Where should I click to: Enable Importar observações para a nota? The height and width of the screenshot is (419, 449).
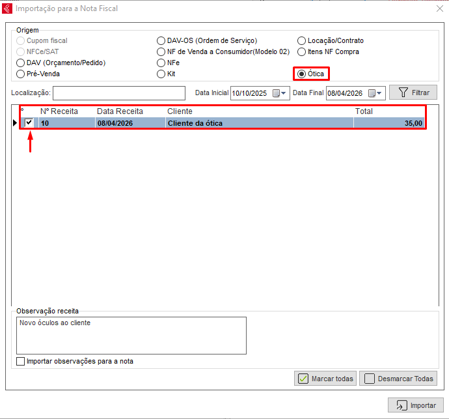click(x=21, y=361)
